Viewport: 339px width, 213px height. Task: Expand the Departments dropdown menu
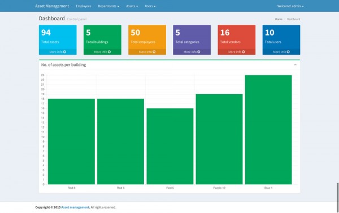108,6
